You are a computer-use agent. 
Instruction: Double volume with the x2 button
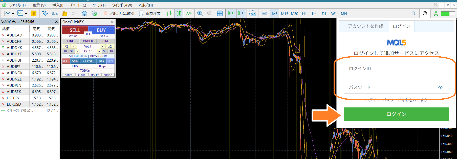110,46
